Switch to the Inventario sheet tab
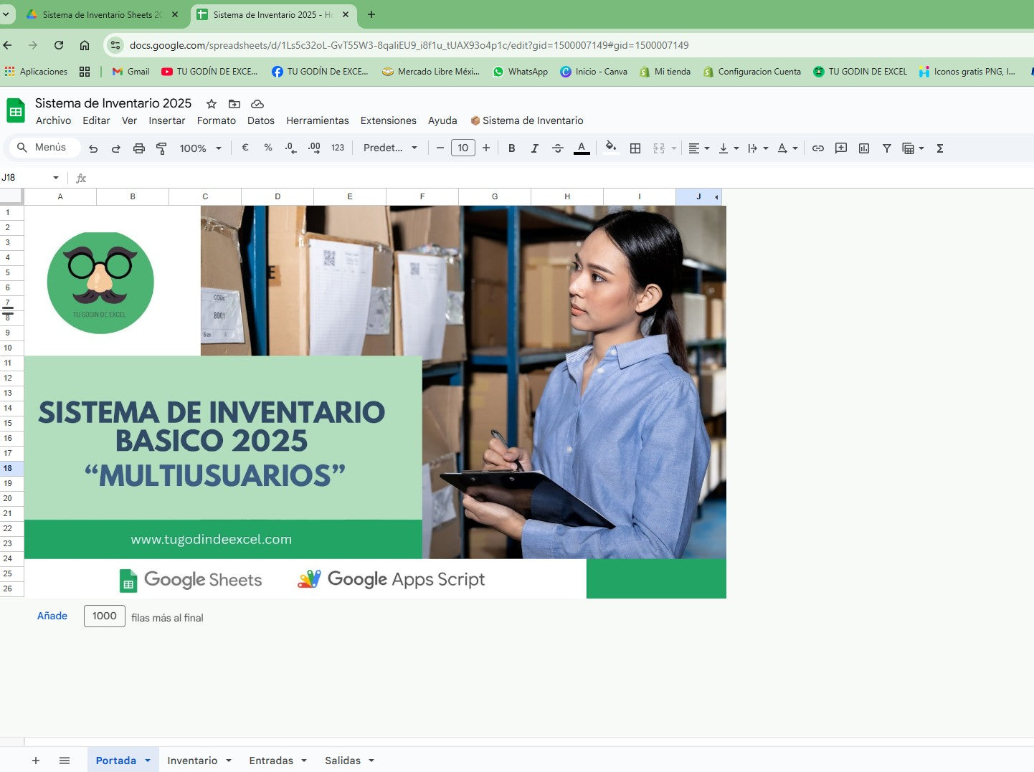The width and height of the screenshot is (1034, 772). [191, 760]
